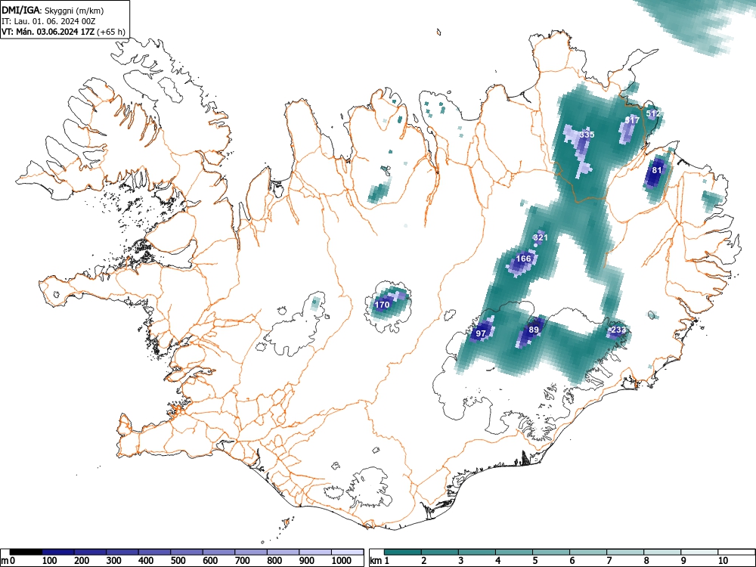Click the '9' label on the kilometre legend

click(x=683, y=561)
